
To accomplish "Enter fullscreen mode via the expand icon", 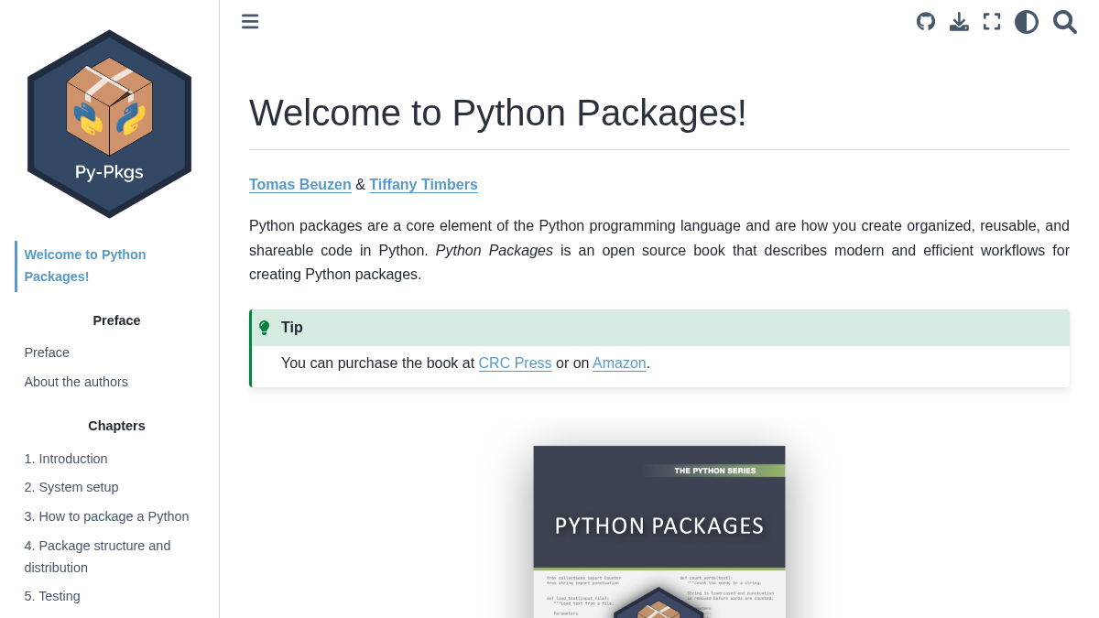I will tap(992, 21).
